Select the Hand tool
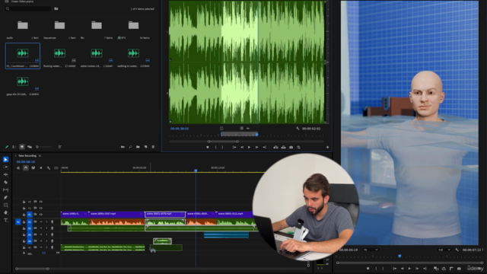This screenshot has width=487, height=274. (5, 212)
